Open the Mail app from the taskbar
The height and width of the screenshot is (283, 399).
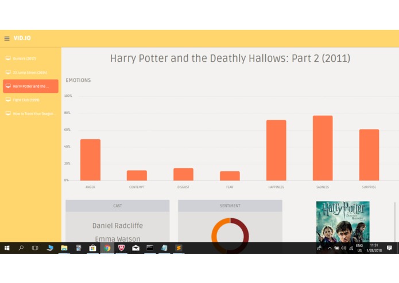click(135, 248)
